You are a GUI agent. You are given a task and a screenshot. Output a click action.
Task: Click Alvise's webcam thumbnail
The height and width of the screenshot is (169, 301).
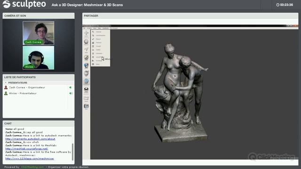pos(39,58)
